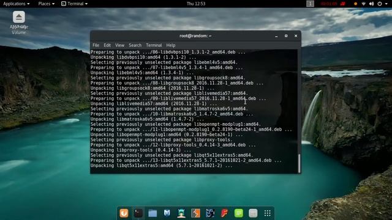The image size is (392, 220).
Task: Launch Metasploit from the dock
Action: [167, 213]
